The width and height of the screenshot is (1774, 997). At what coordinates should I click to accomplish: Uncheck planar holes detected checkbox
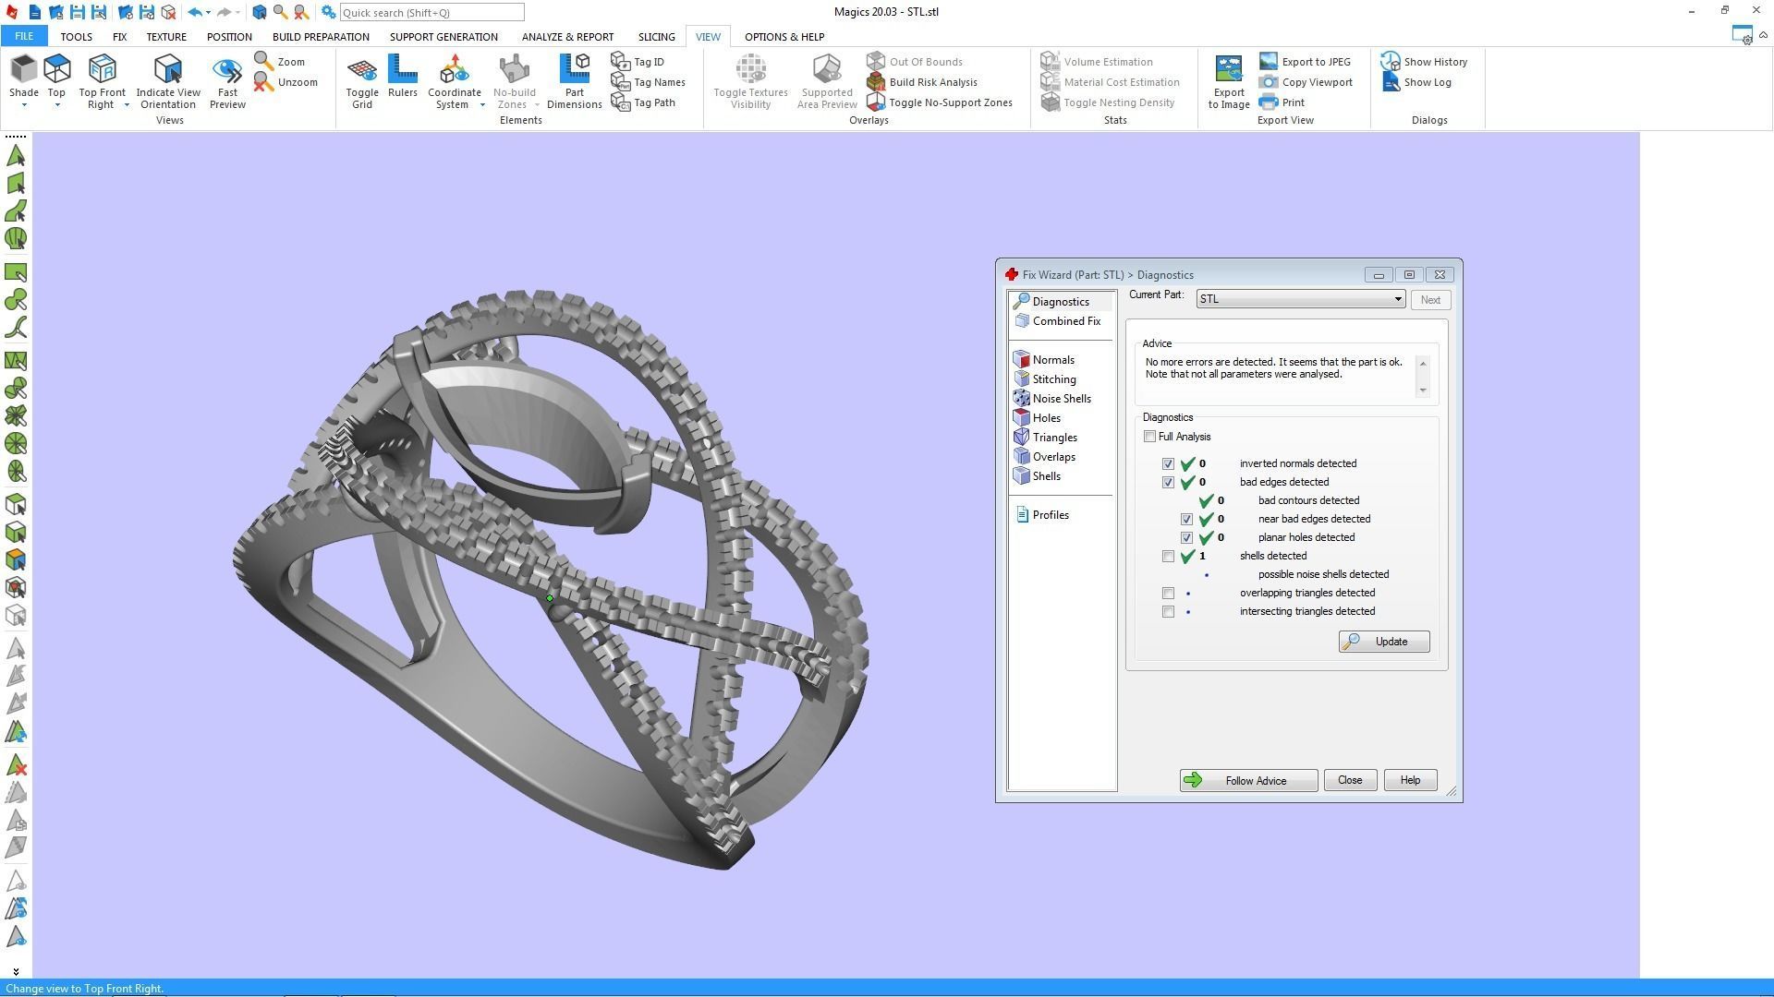click(1186, 538)
